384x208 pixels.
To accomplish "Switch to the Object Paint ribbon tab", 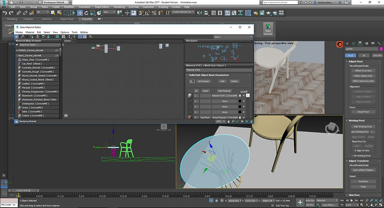I will tap(67, 19).
